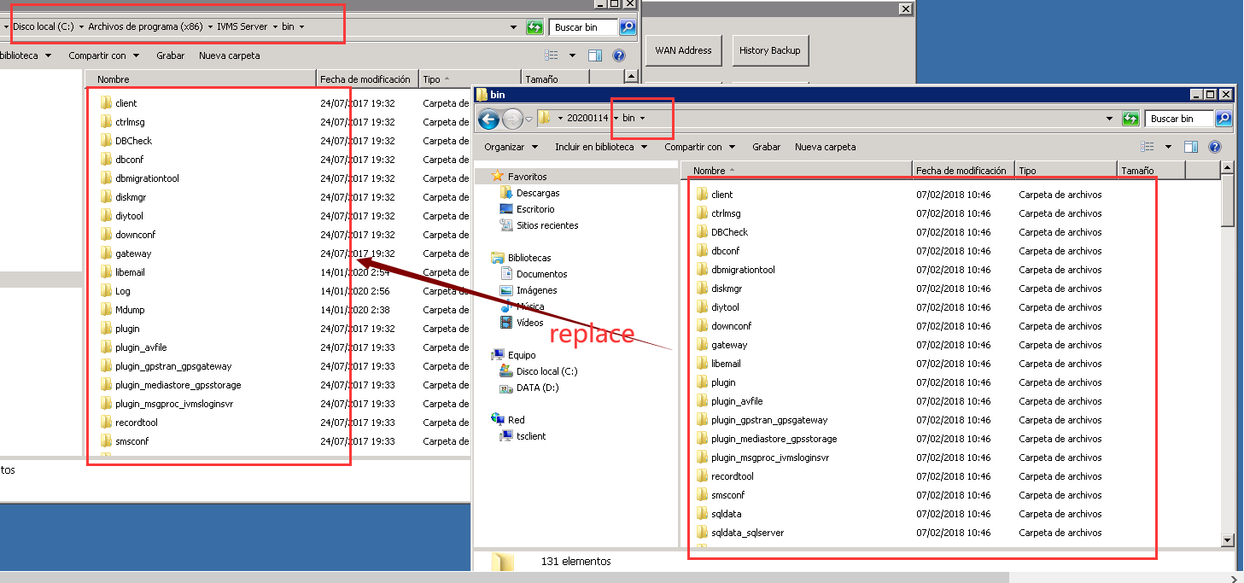Image resolution: width=1244 pixels, height=583 pixels.
Task: Click the refresh icon in the front bin window
Action: tap(1130, 119)
